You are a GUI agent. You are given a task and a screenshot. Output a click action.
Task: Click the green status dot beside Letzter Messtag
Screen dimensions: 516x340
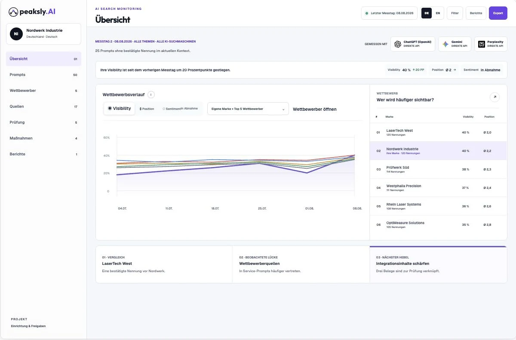pyautogui.click(x=367, y=13)
